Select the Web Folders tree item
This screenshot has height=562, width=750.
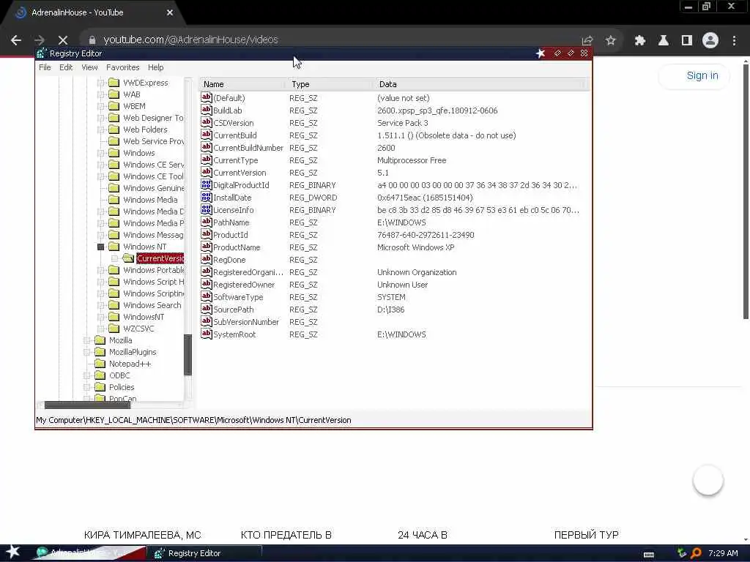[146, 130]
